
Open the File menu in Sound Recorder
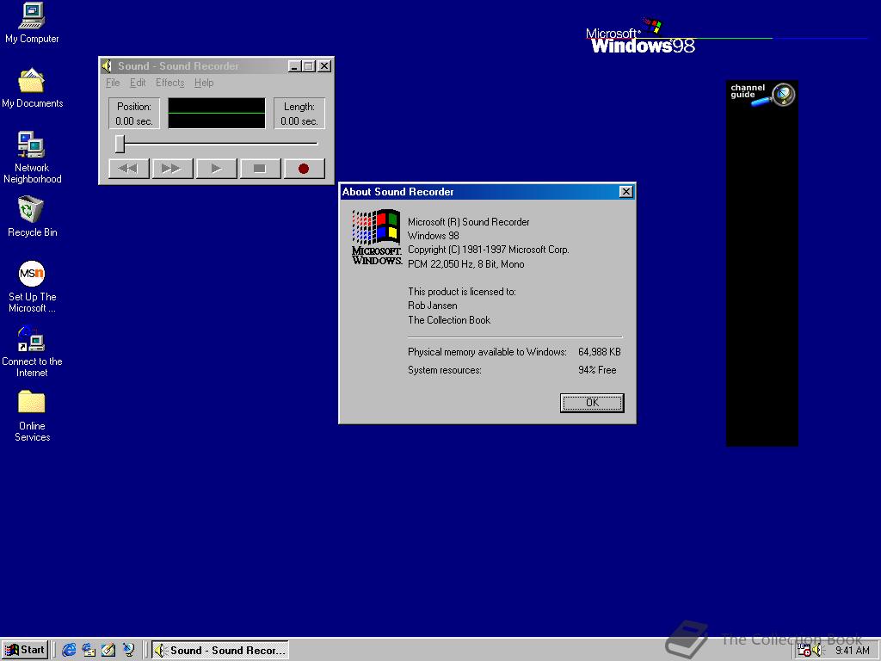113,83
